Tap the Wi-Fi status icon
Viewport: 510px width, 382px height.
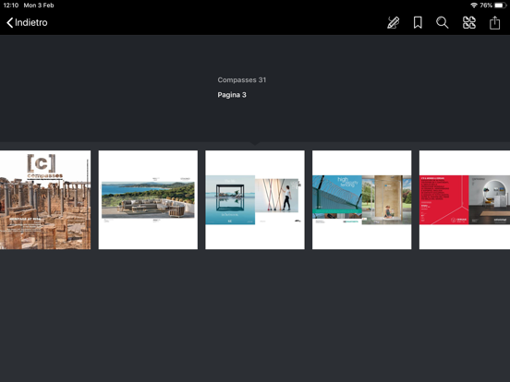click(474, 6)
